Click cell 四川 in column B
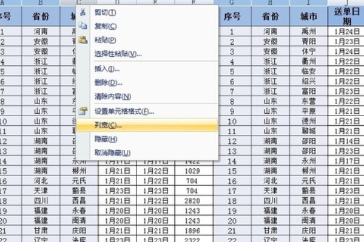364x242 pixels. pyautogui.click(x=41, y=200)
